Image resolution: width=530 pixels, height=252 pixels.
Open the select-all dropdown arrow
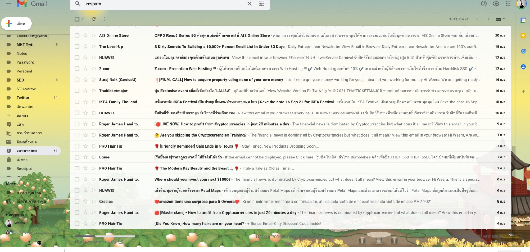point(83,19)
